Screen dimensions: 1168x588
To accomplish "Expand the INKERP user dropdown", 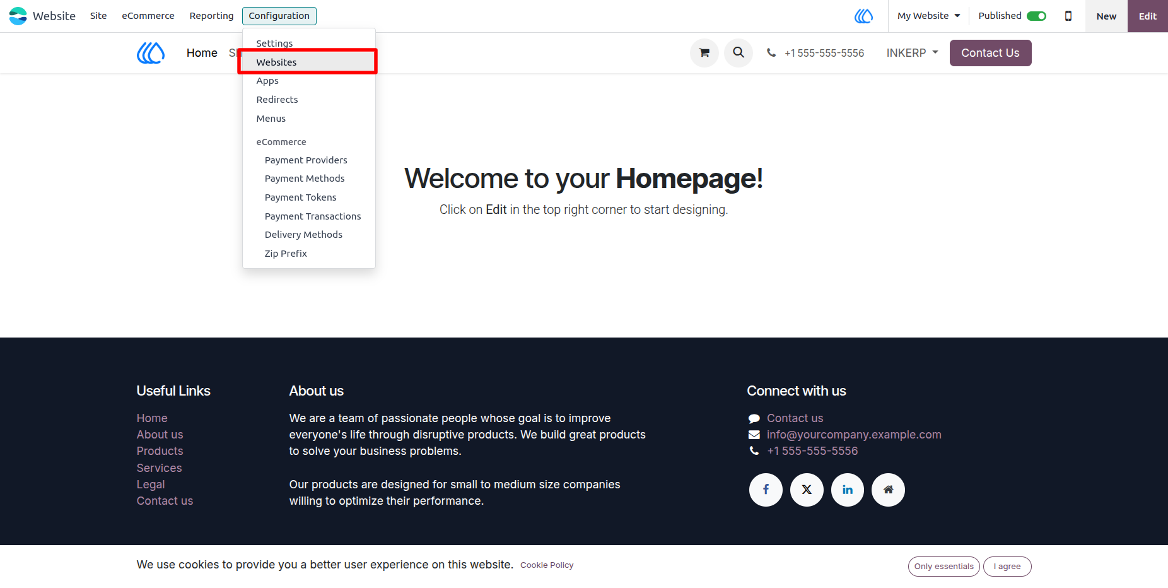I will click(x=912, y=53).
